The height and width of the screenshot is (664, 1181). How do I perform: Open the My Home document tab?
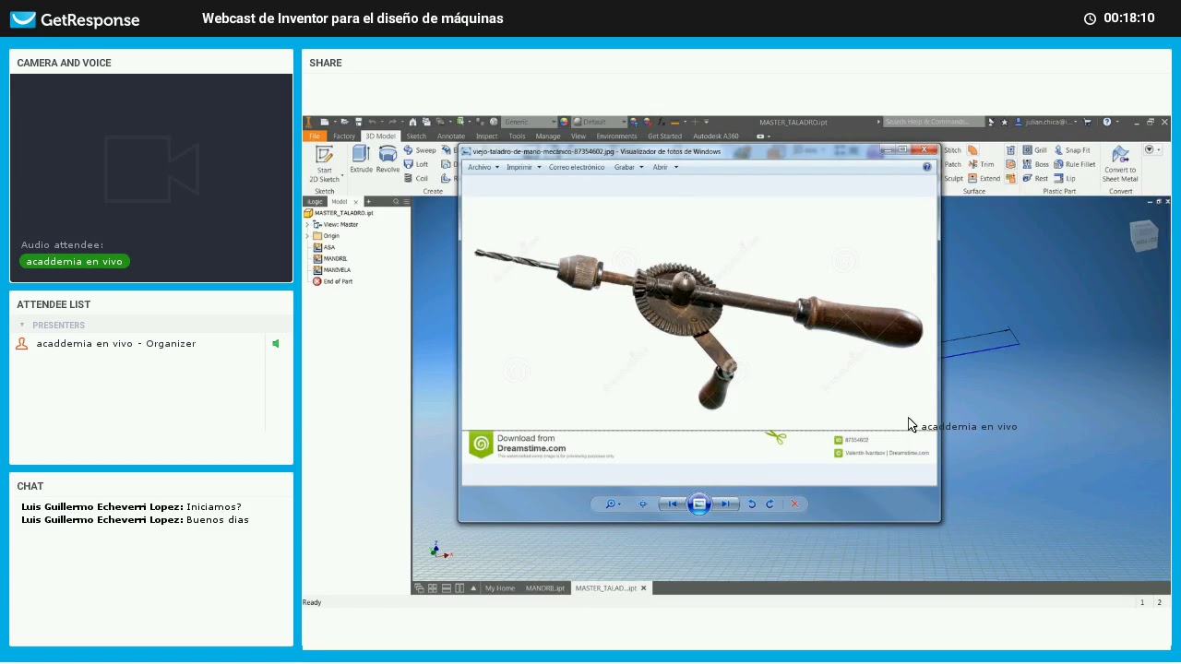click(499, 588)
